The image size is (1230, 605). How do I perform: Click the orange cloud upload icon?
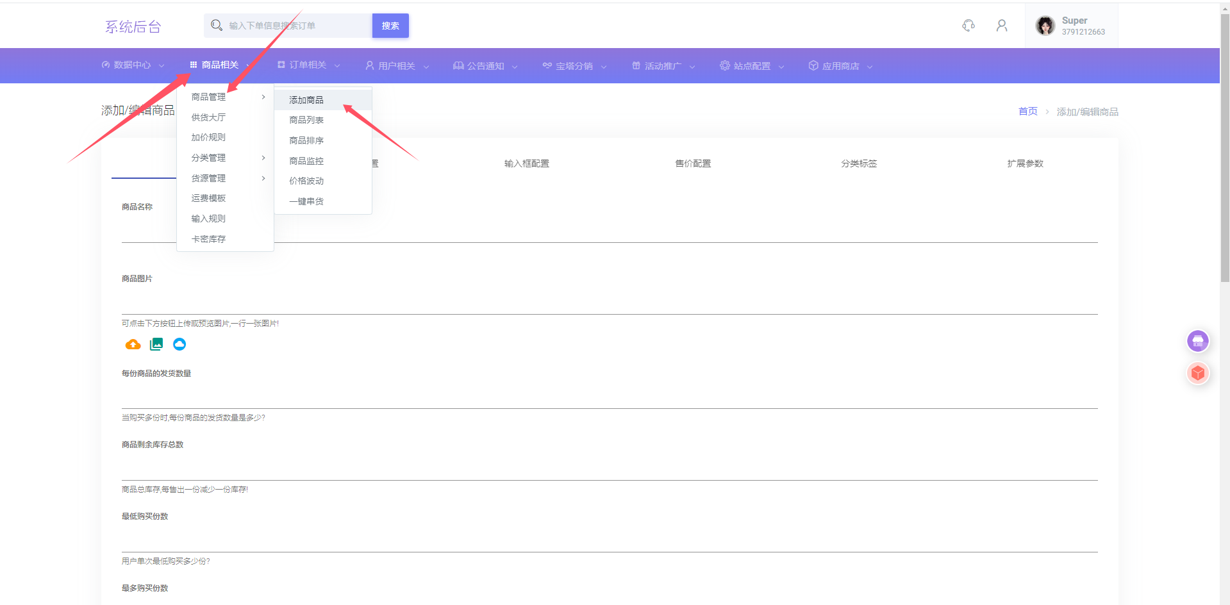(133, 345)
